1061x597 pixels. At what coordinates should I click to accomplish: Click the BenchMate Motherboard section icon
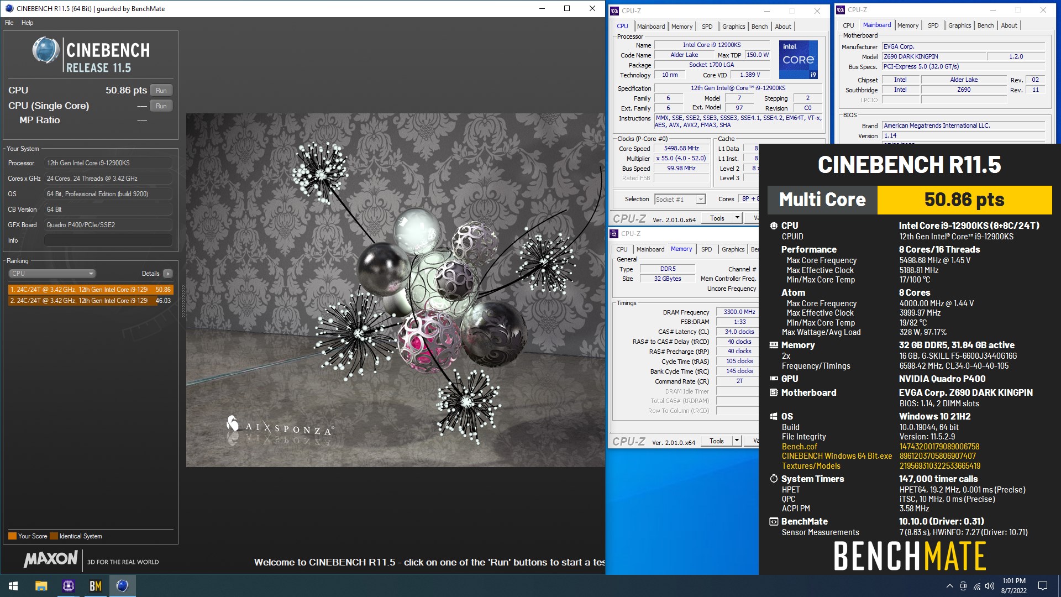click(x=774, y=392)
